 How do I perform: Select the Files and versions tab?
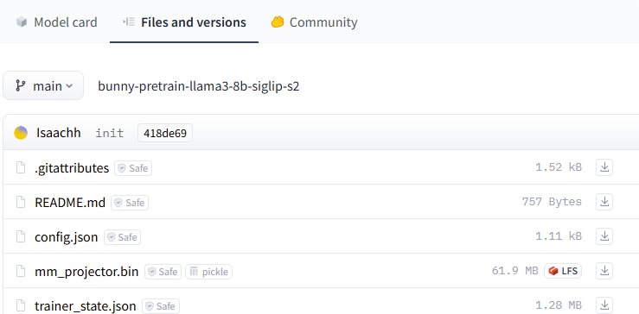point(184,22)
